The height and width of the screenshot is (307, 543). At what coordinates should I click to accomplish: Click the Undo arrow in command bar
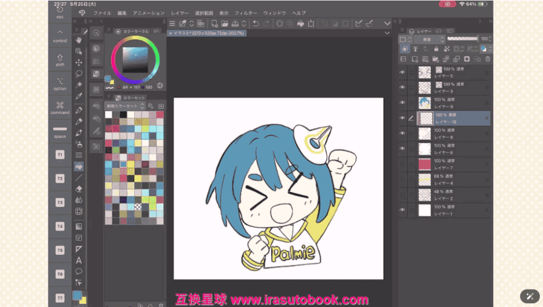(x=256, y=23)
